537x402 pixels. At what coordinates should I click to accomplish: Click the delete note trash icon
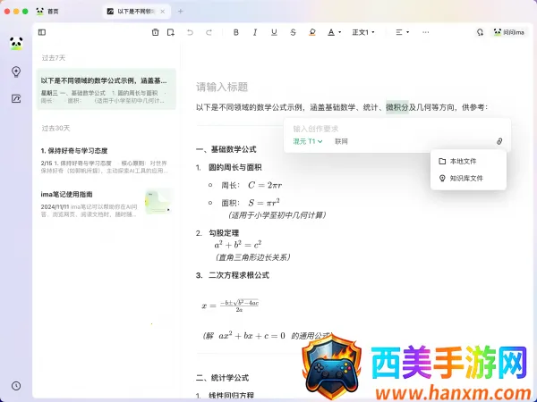click(x=156, y=32)
